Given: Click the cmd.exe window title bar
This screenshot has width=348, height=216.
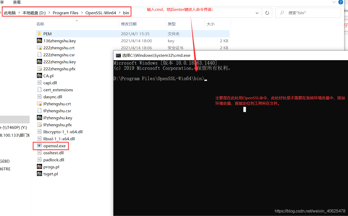Looking at the screenshot, I should 231,55.
